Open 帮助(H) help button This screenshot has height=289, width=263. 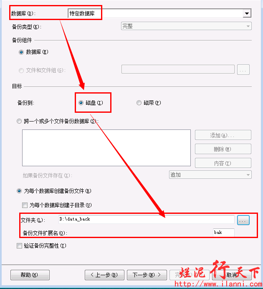(x=30, y=275)
